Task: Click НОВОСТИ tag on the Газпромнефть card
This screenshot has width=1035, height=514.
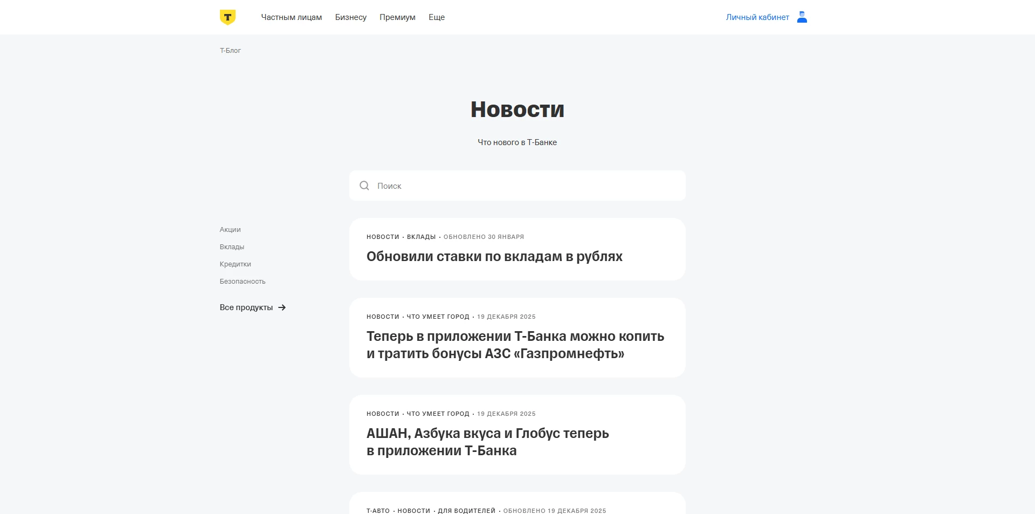Action: click(383, 317)
